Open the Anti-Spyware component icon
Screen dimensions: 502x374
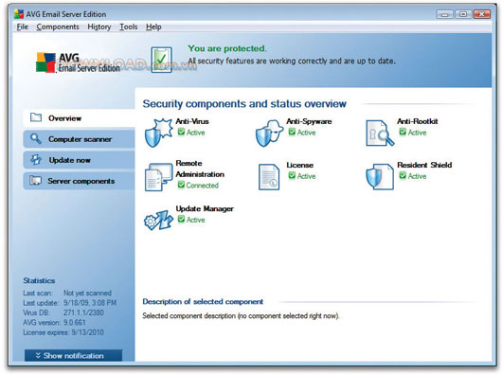click(x=269, y=134)
